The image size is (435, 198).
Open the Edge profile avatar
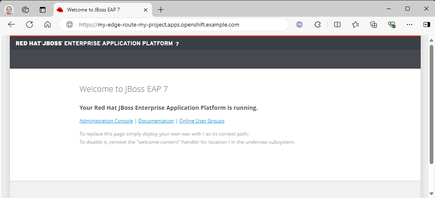(x=9, y=10)
